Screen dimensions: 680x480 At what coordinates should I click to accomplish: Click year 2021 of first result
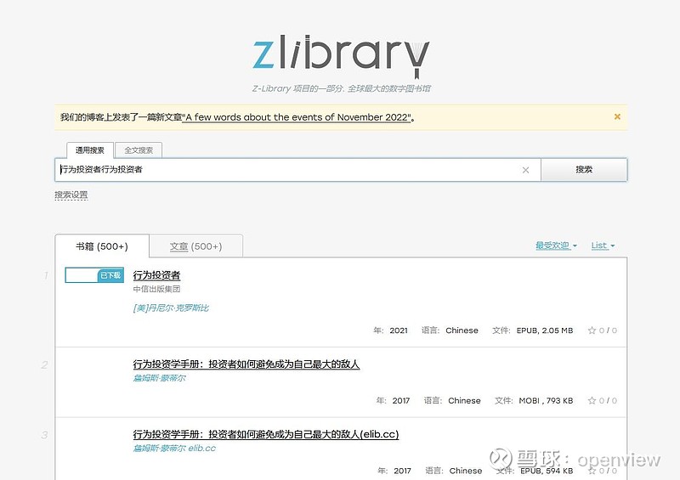399,330
